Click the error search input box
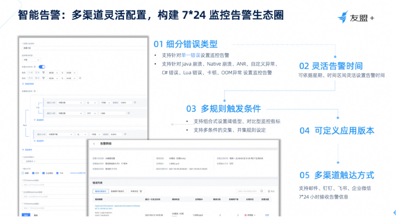Image resolution: width=396 pixels, height=217 pixels. tap(250, 191)
